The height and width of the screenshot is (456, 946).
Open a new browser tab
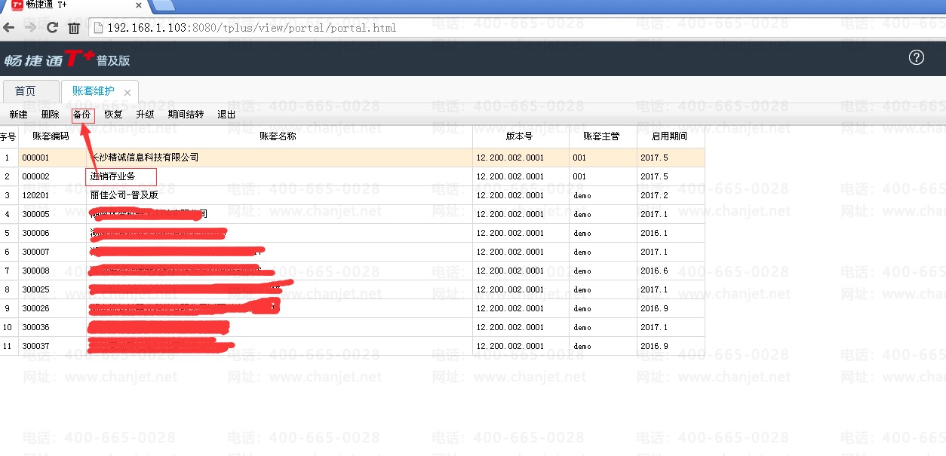coord(164,6)
